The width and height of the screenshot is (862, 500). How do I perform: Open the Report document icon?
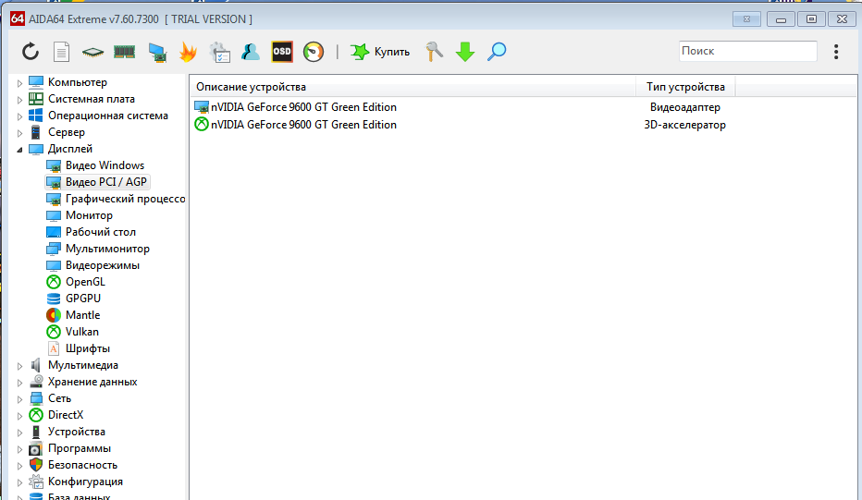pyautogui.click(x=61, y=52)
